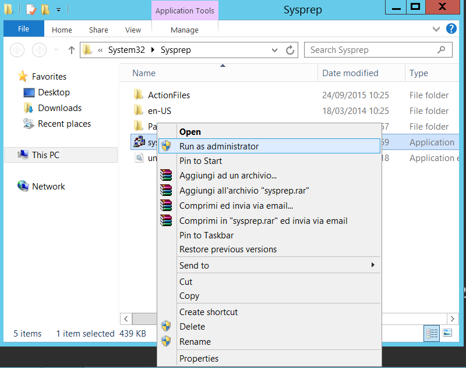Open the File ribbon tab
Screen dimensions: 466x368
[24, 28]
